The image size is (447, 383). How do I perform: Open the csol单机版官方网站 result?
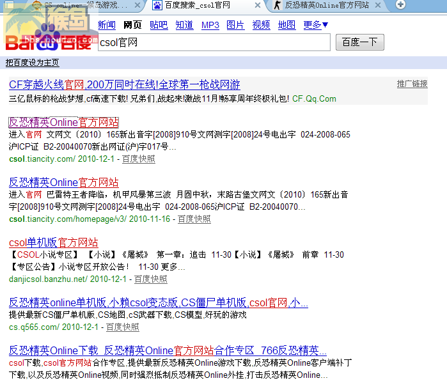click(x=54, y=242)
